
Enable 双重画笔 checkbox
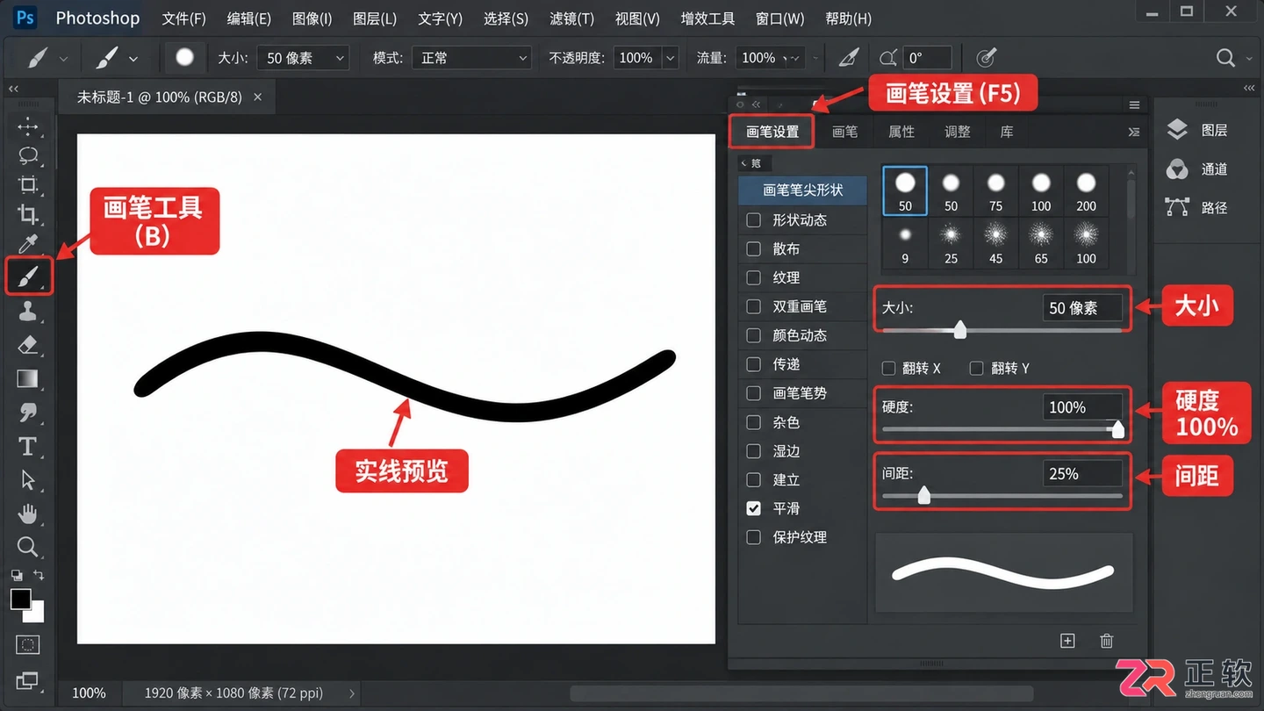tap(753, 306)
